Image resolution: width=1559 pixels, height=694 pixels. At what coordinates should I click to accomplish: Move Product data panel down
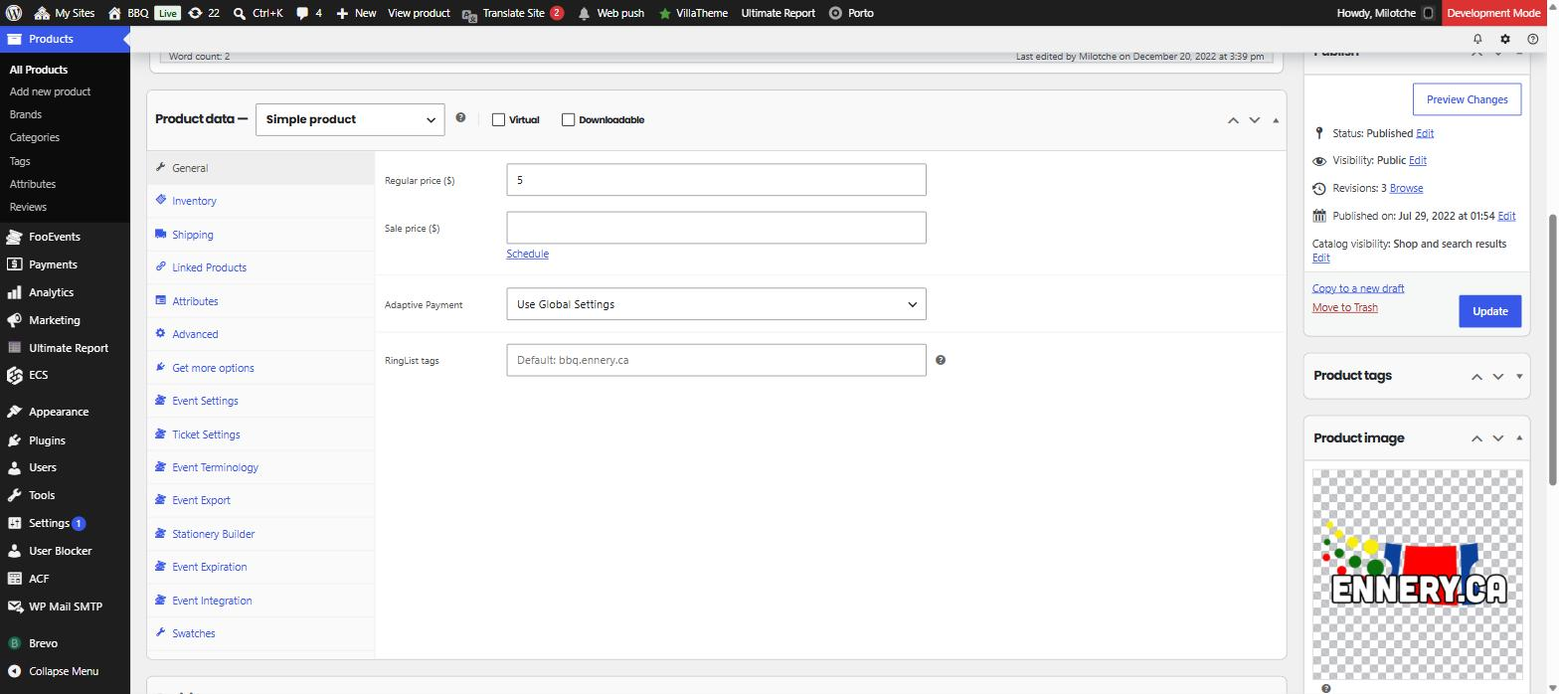click(x=1255, y=120)
